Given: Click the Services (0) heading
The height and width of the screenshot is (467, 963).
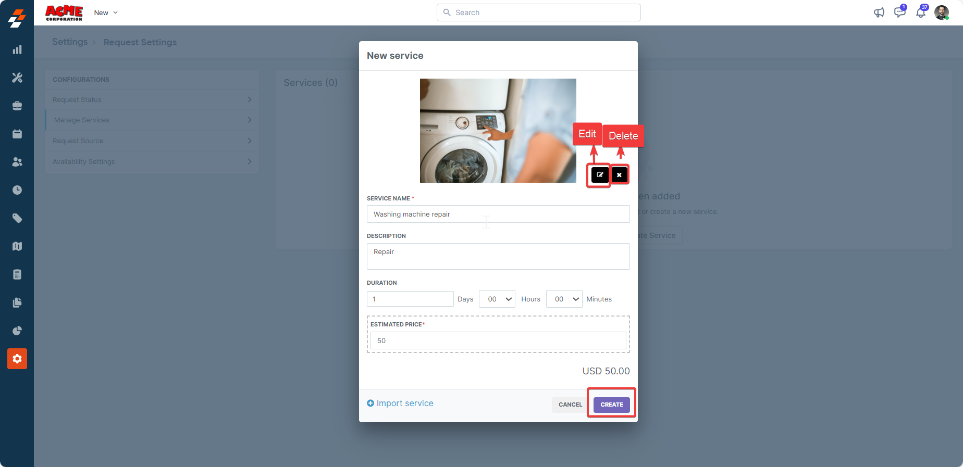Looking at the screenshot, I should [311, 83].
